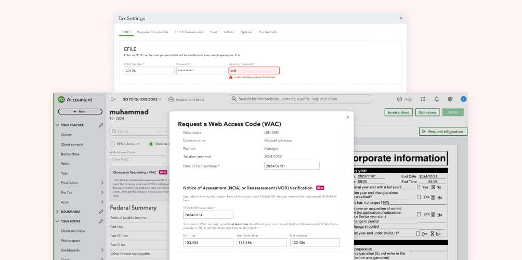Image resolution: width=522 pixels, height=260 pixels.
Task: Click the Invoice client button
Action: point(398,112)
